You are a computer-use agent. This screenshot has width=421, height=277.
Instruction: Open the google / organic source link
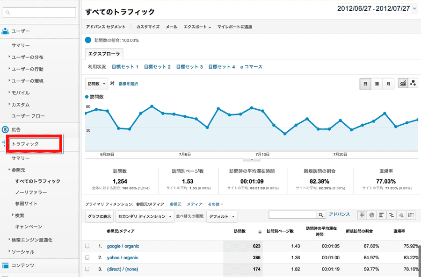[x=123, y=246]
